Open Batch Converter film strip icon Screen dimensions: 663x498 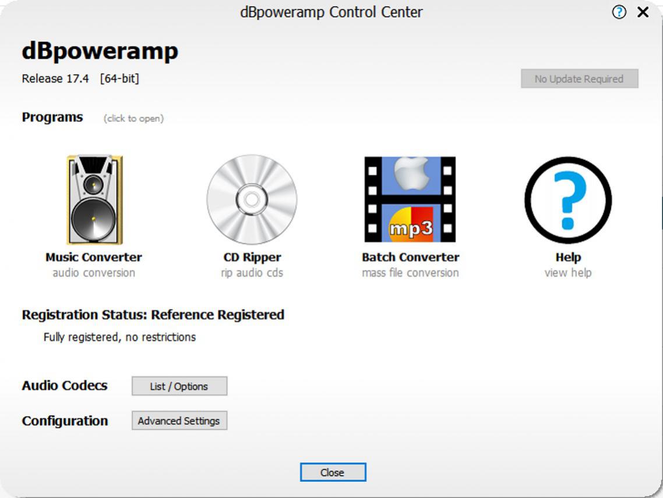pos(410,200)
